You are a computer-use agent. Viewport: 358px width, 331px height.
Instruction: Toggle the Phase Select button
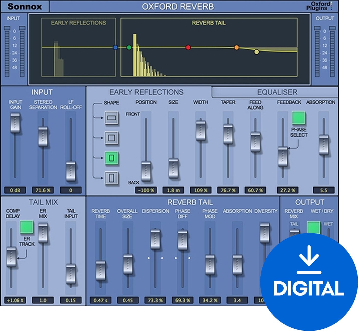(298, 117)
